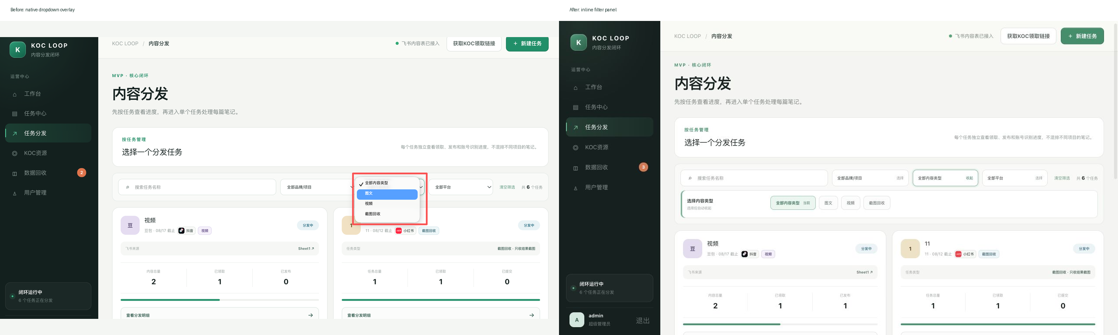Click the admin avatar A in the After panel
The width and height of the screenshot is (1118, 335).
pyautogui.click(x=577, y=320)
